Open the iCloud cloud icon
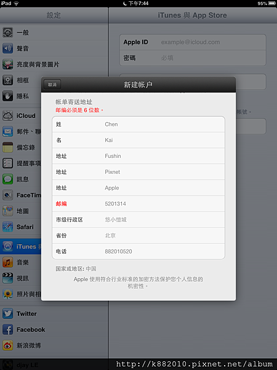Screen dimensions: 277x370 click(7, 116)
